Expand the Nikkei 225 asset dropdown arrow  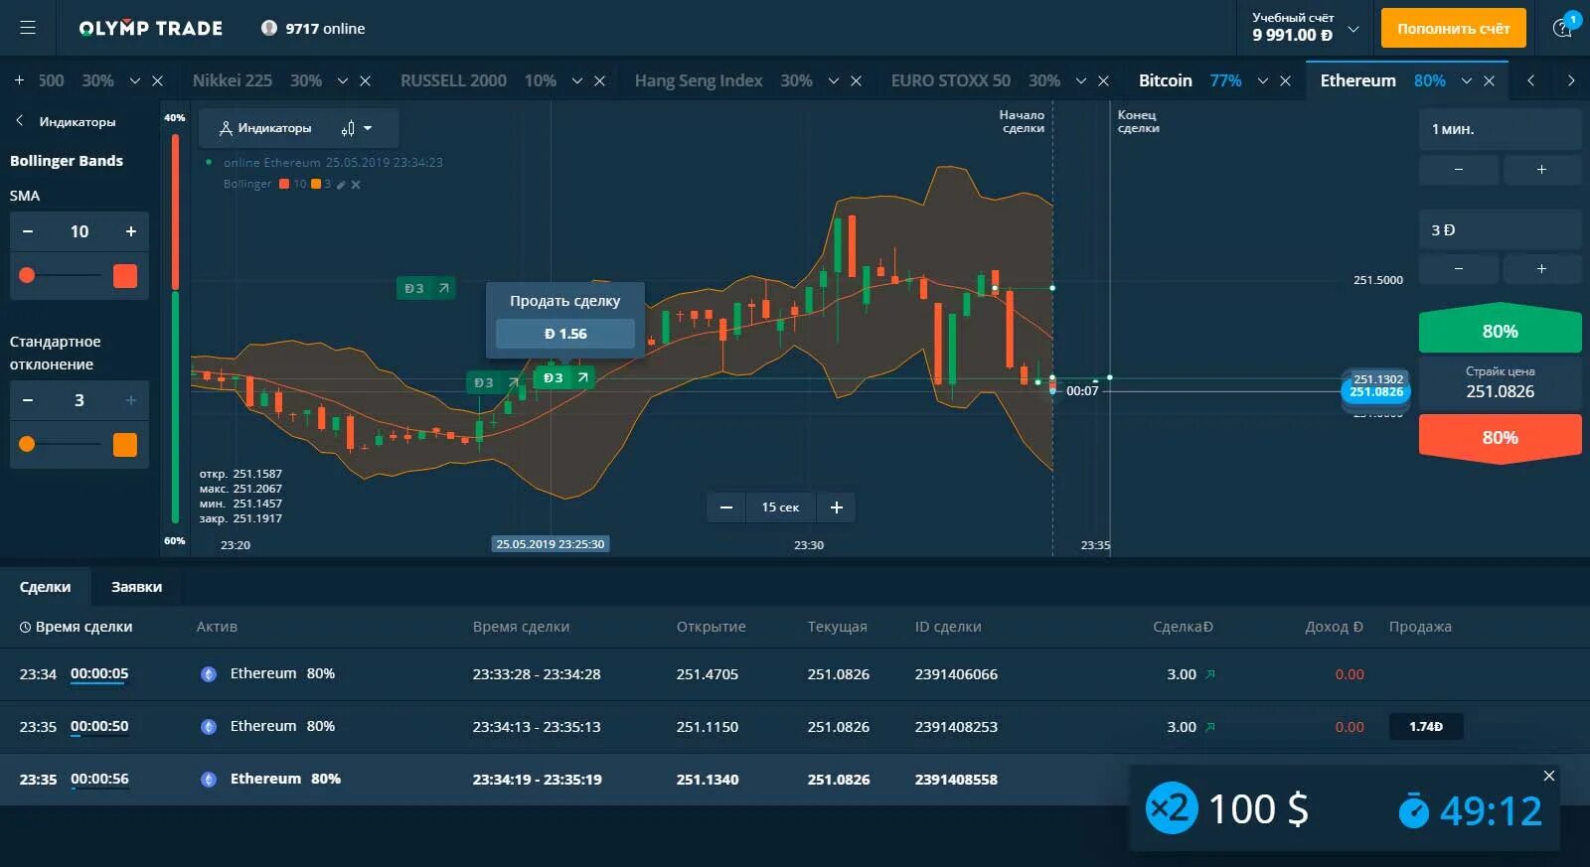[x=342, y=80]
